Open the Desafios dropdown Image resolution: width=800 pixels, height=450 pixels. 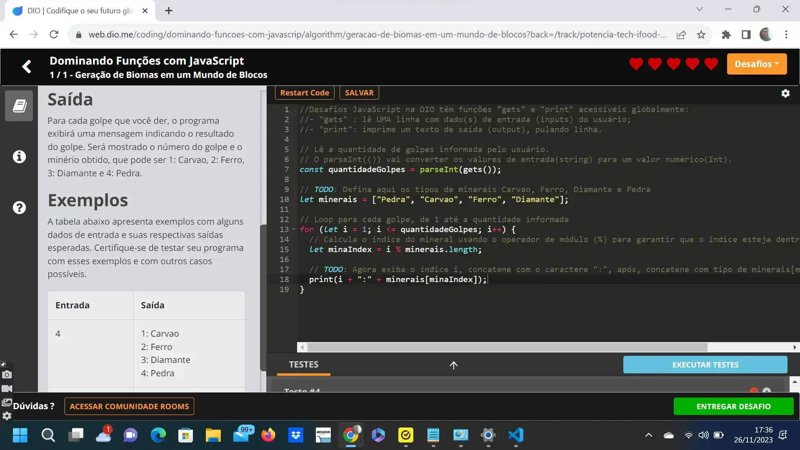pos(757,64)
